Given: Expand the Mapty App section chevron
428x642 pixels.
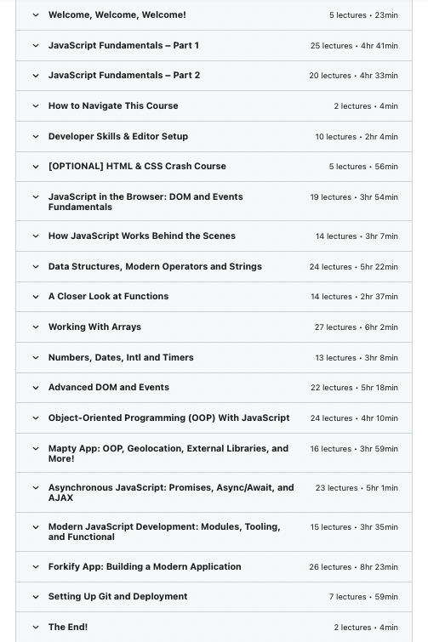Looking at the screenshot, I should point(36,449).
